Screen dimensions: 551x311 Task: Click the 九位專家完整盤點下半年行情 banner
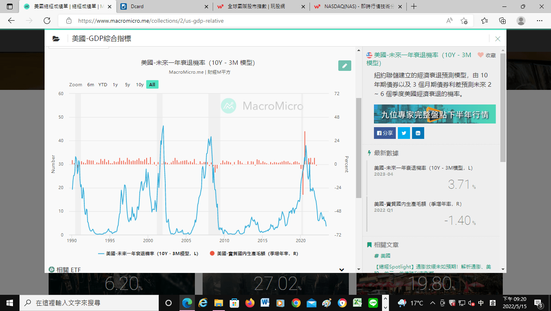pos(434,114)
